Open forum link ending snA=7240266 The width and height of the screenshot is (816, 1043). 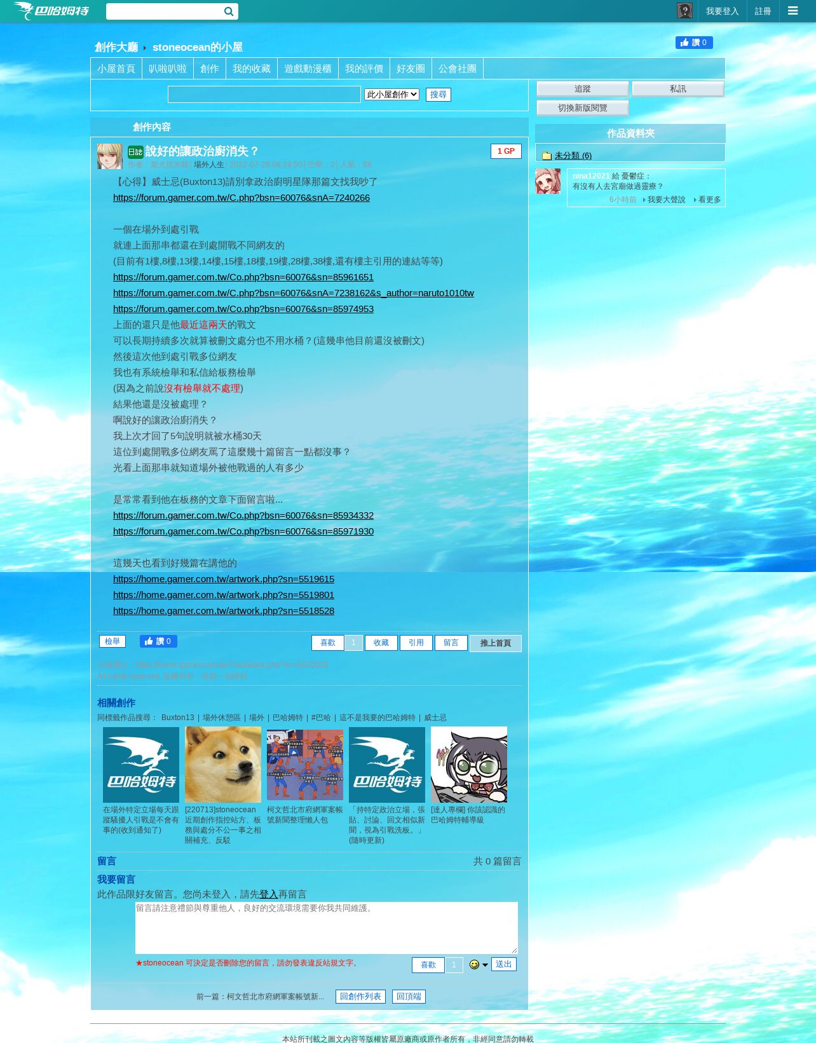(x=241, y=198)
